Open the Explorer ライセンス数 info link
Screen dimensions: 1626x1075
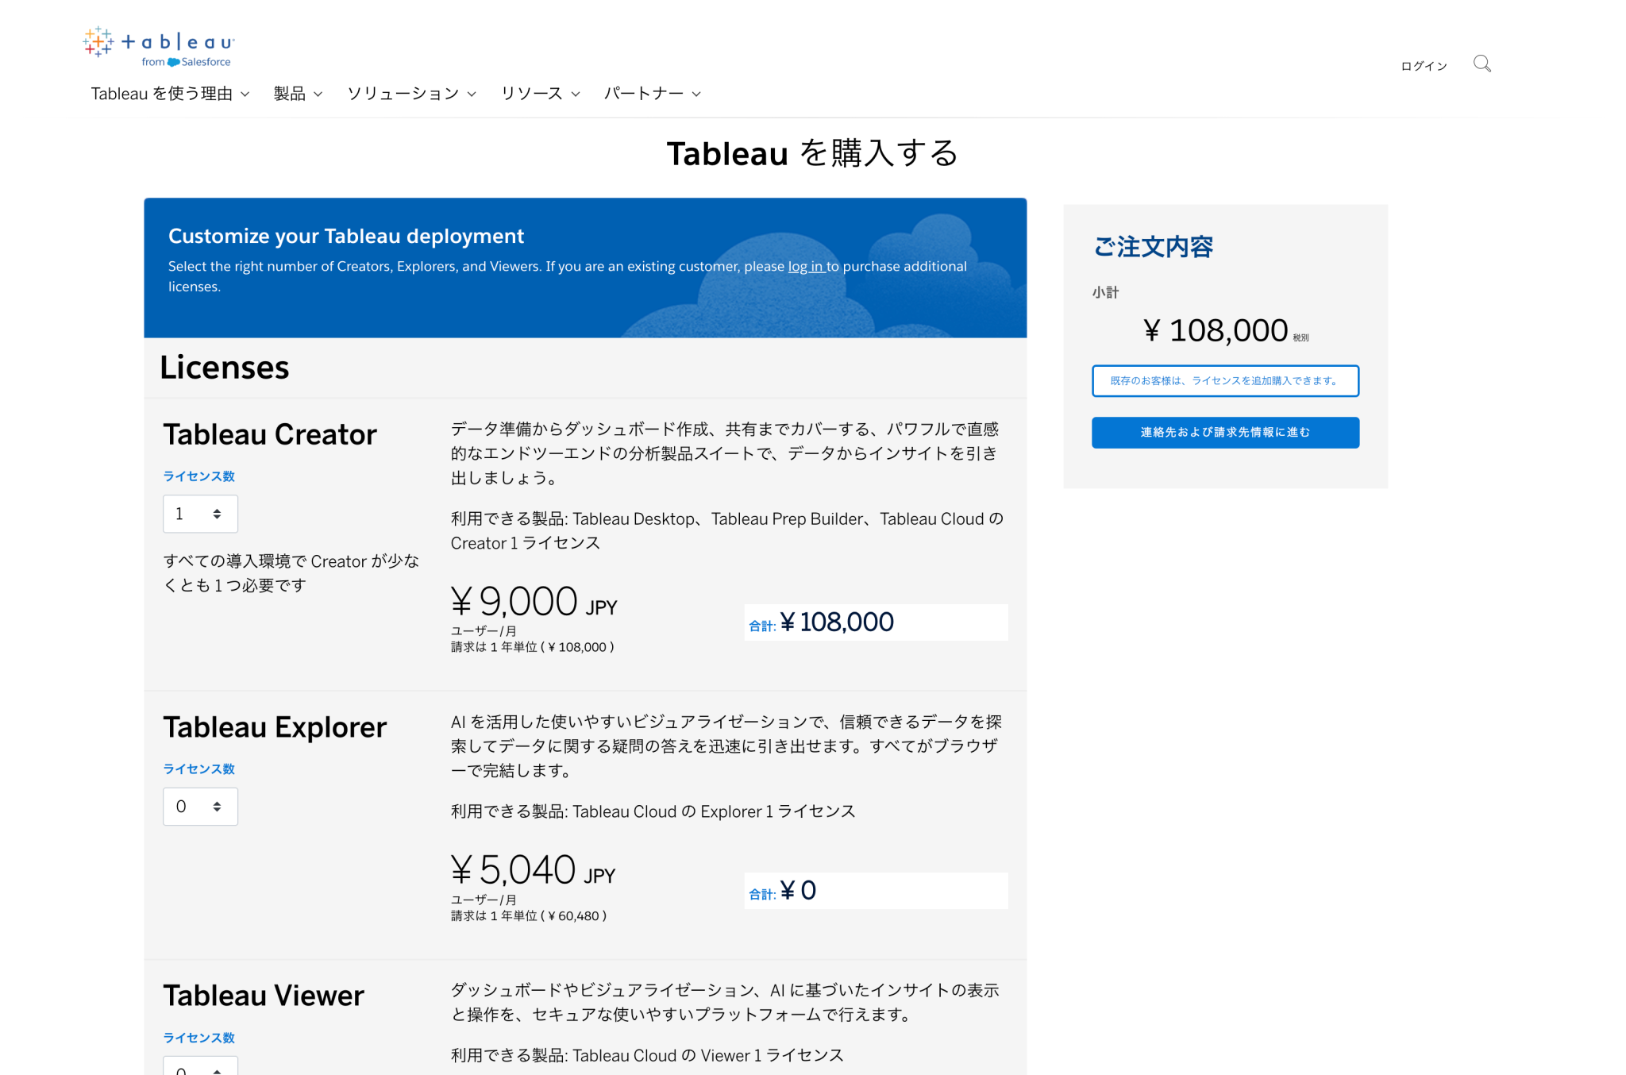(x=198, y=769)
